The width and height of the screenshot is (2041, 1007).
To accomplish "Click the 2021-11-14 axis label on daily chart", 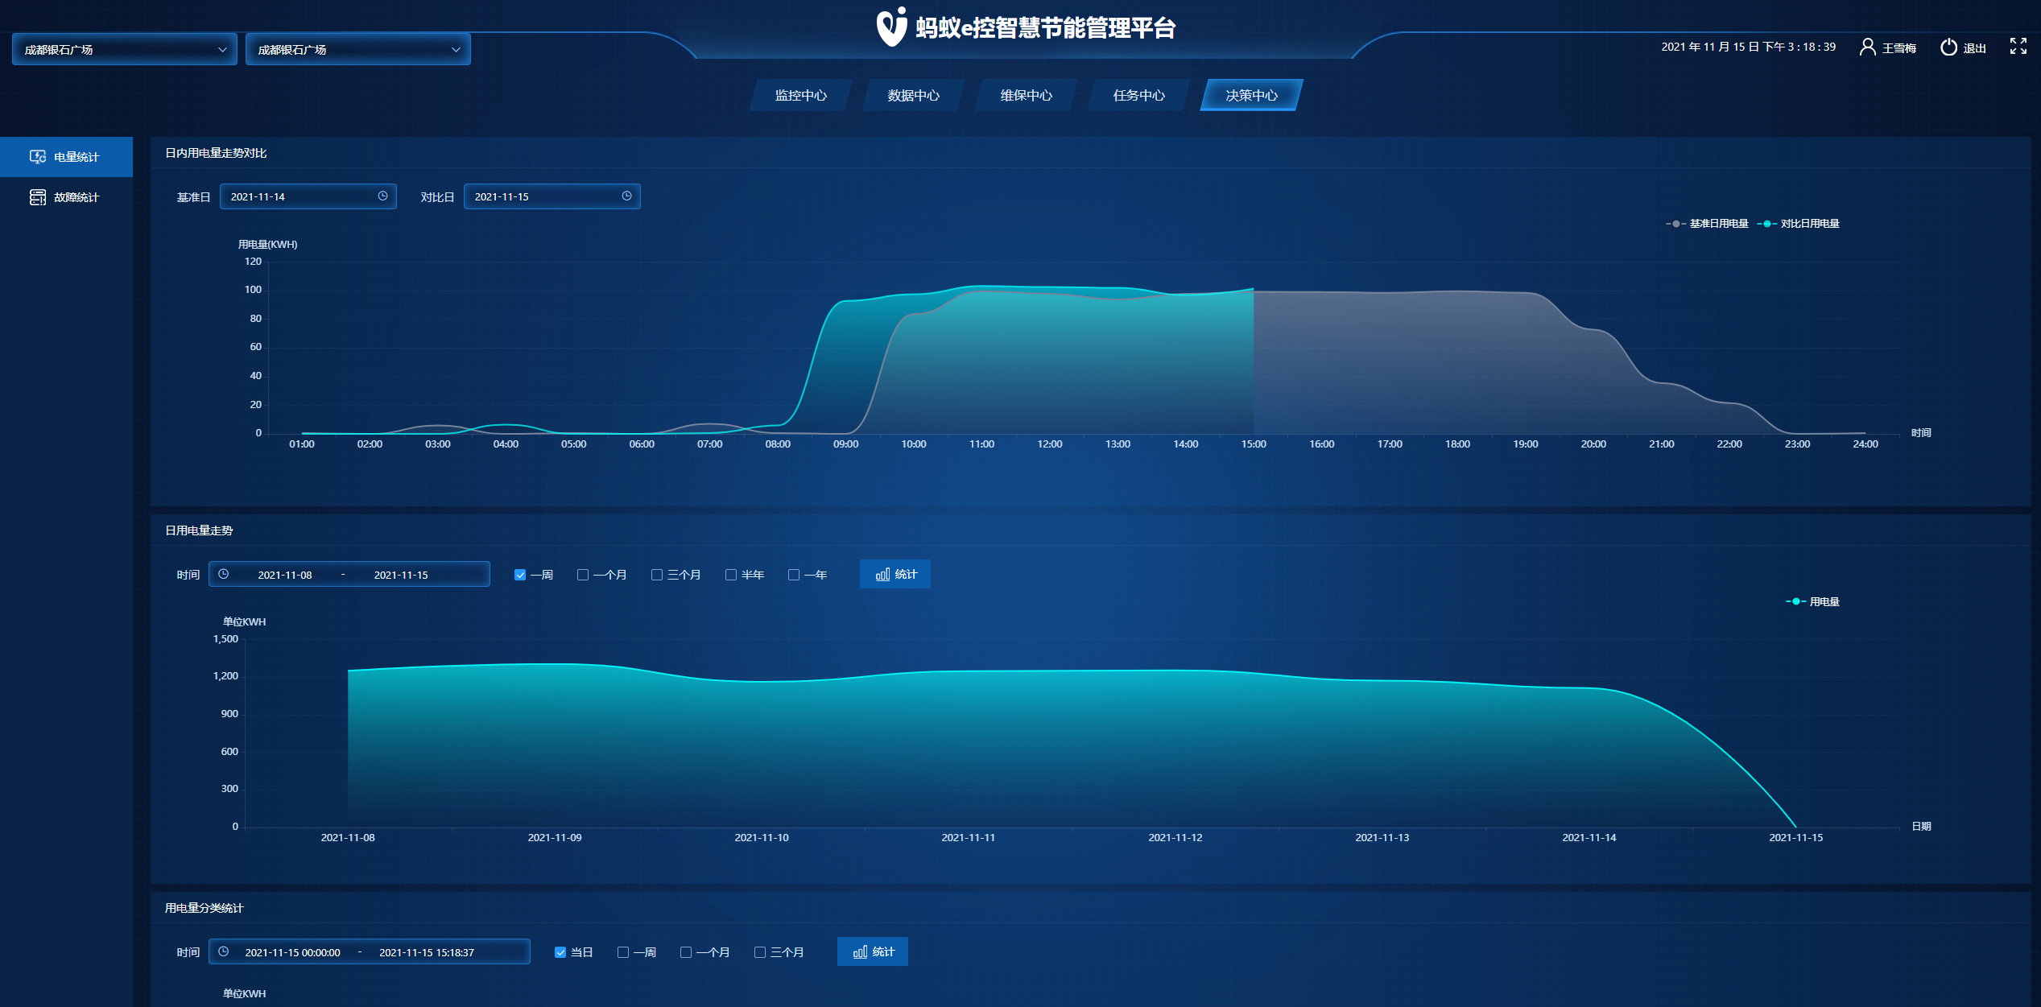I will point(1589,838).
